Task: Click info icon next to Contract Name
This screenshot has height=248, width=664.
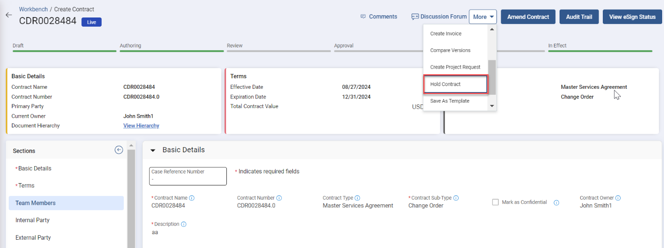Action: tap(192, 198)
